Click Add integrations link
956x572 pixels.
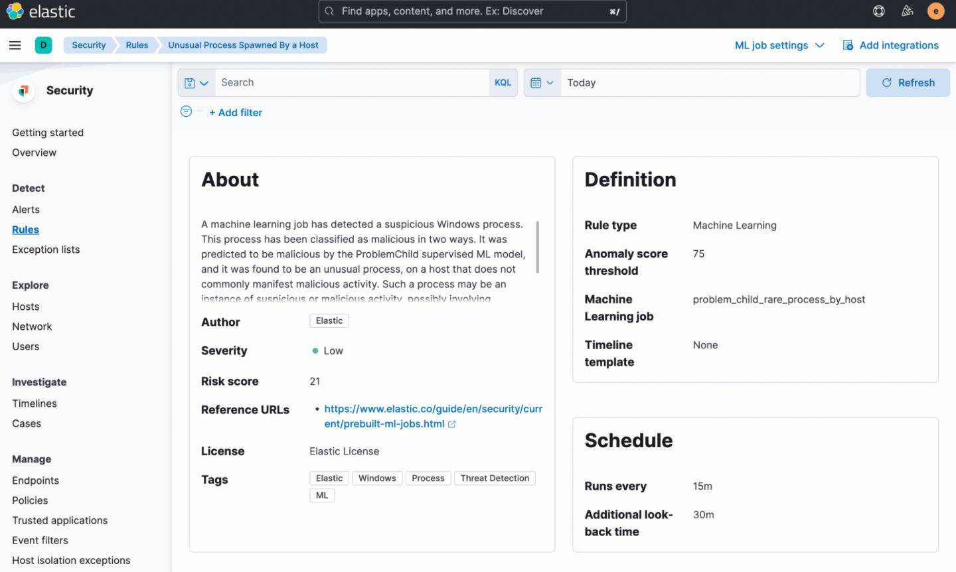[x=891, y=45]
